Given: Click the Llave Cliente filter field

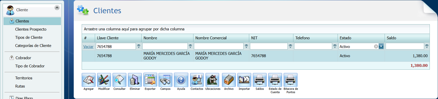Looking at the screenshot, I should 116,46.
